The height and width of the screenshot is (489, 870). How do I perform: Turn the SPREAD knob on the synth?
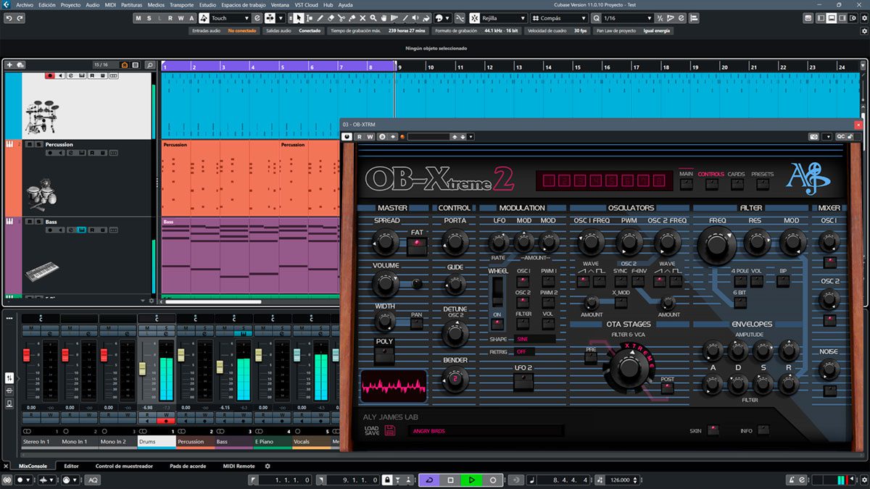tap(386, 241)
